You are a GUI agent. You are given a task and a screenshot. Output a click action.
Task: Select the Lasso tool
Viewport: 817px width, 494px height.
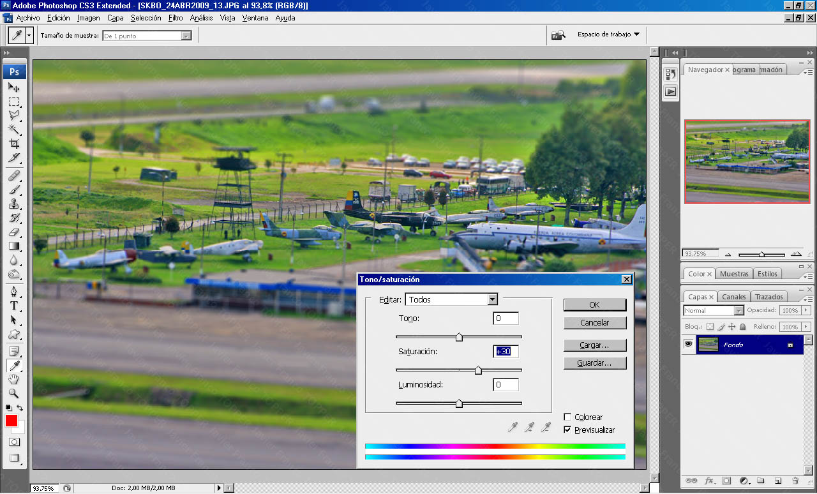(13, 116)
